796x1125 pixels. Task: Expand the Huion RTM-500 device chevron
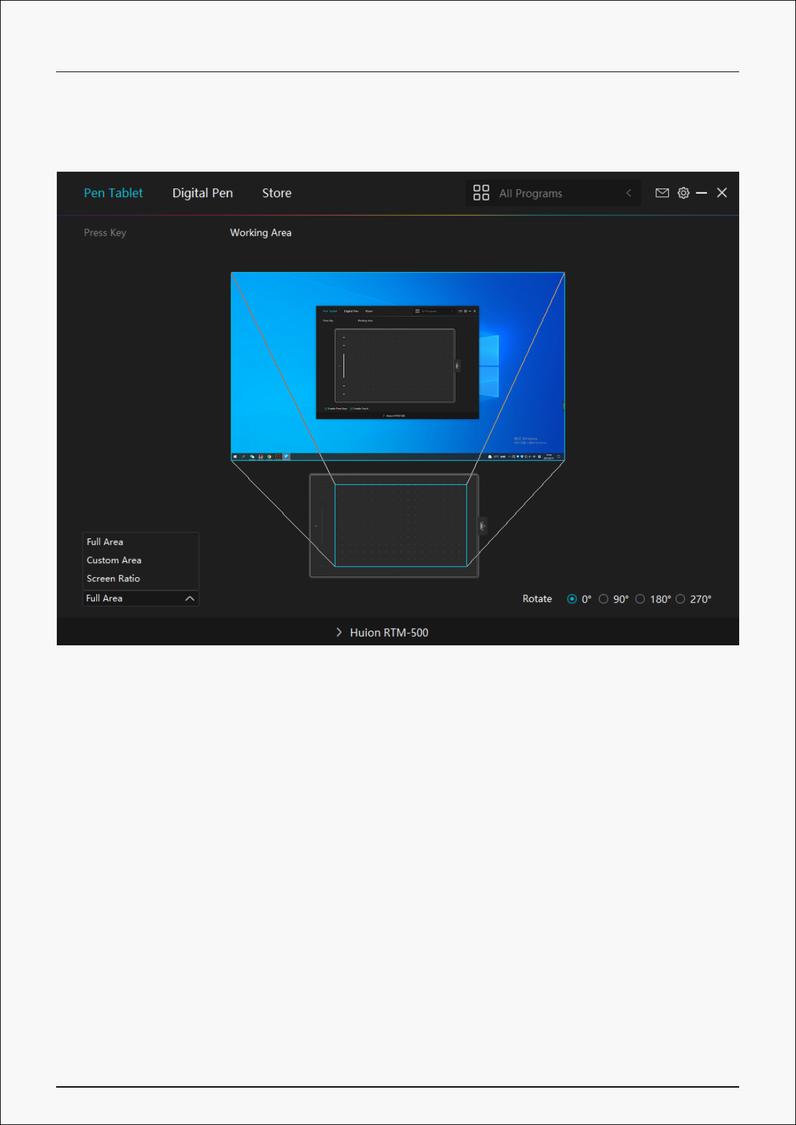(x=339, y=633)
